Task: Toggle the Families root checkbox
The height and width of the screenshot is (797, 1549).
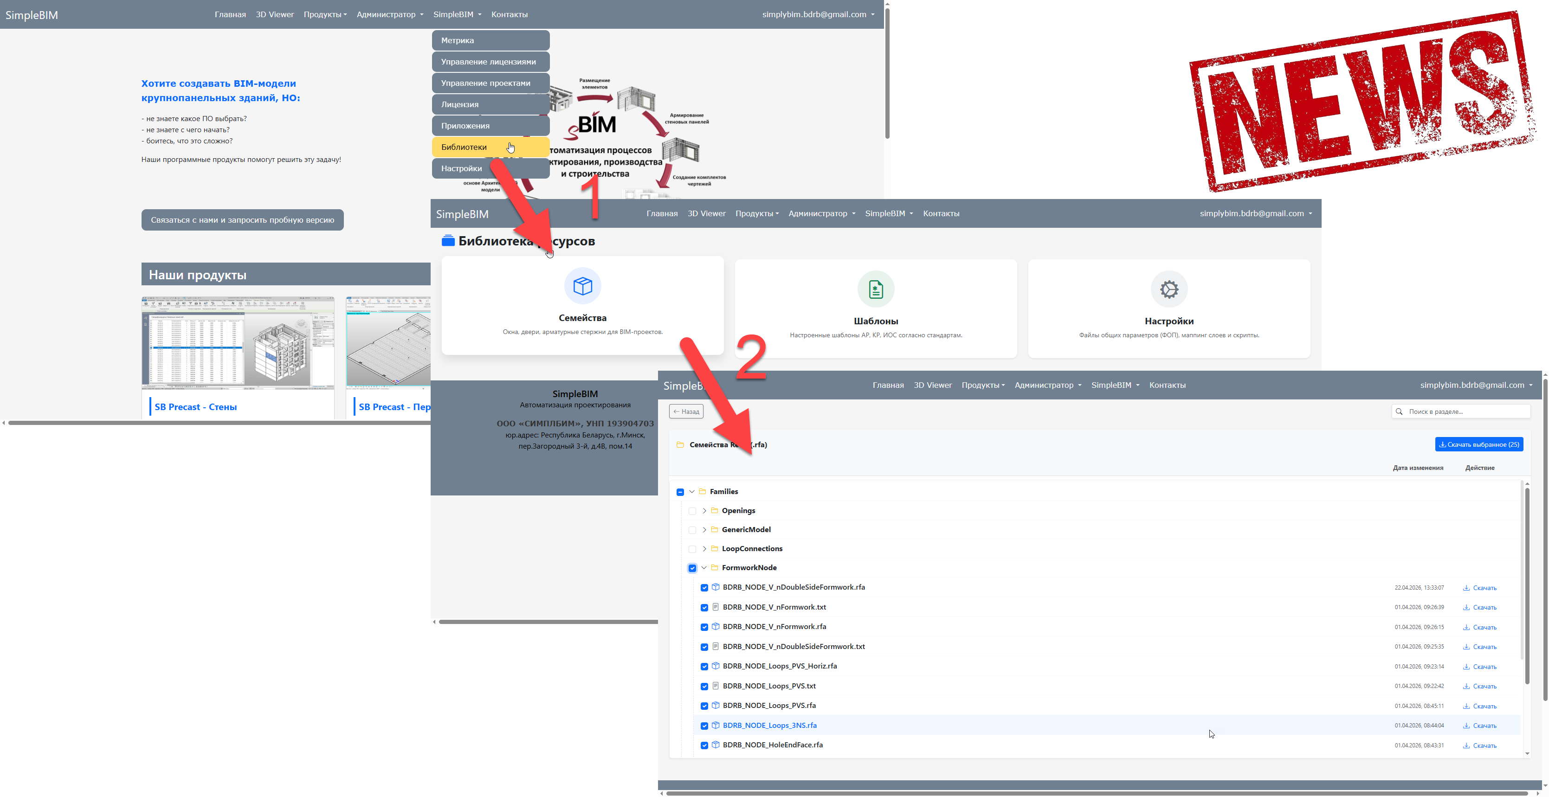Action: 680,492
